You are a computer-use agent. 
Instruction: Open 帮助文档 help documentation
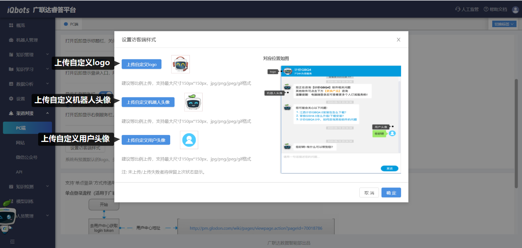(x=495, y=10)
